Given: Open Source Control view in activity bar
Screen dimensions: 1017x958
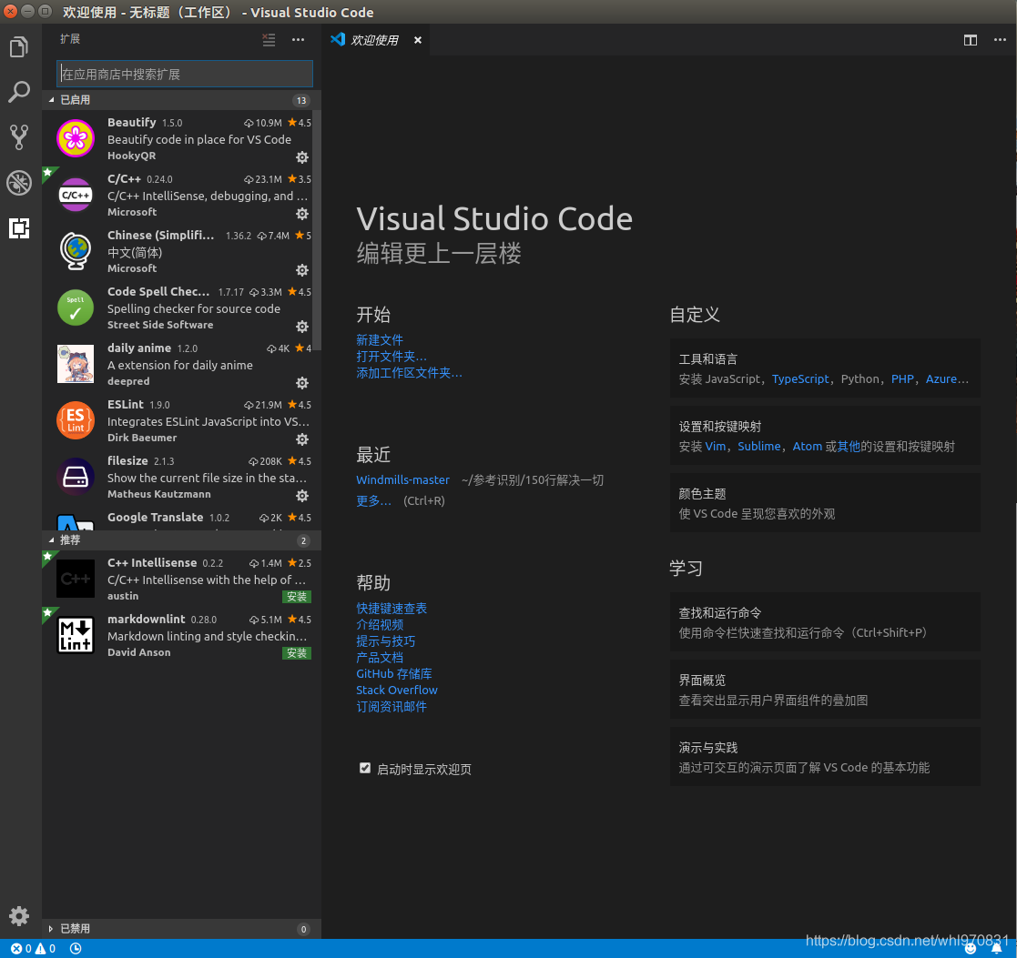Looking at the screenshot, I should [x=19, y=136].
